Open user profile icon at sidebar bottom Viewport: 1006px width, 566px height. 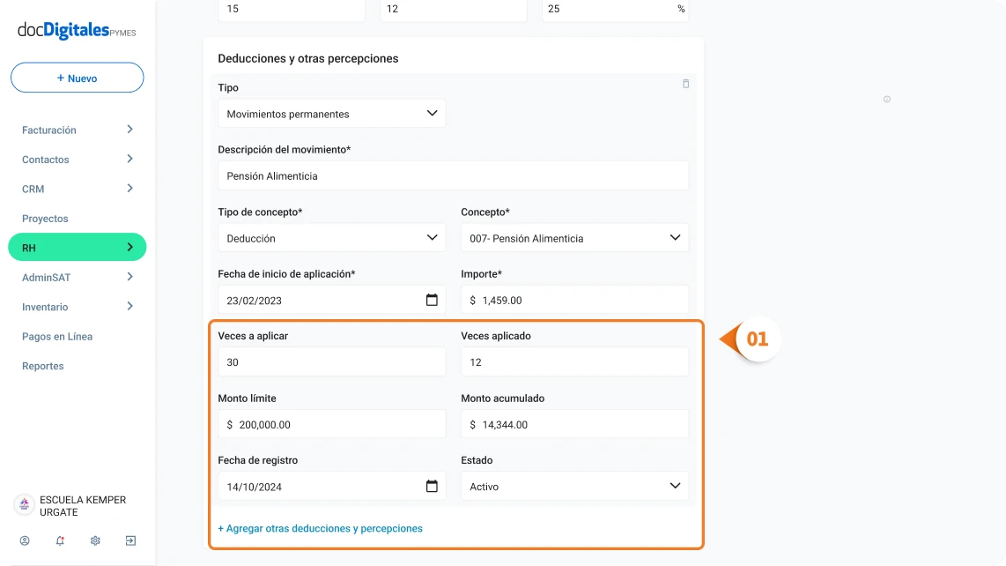pyautogui.click(x=25, y=541)
